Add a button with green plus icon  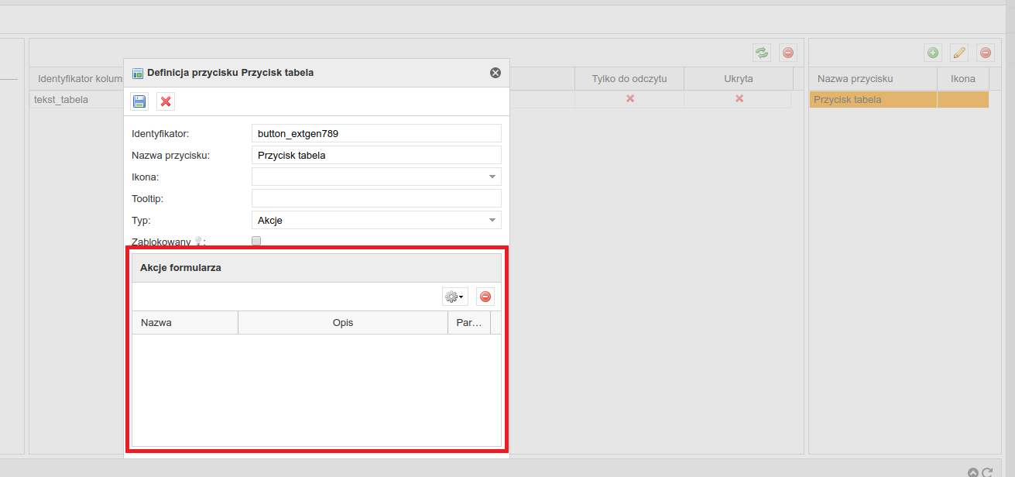tap(933, 53)
